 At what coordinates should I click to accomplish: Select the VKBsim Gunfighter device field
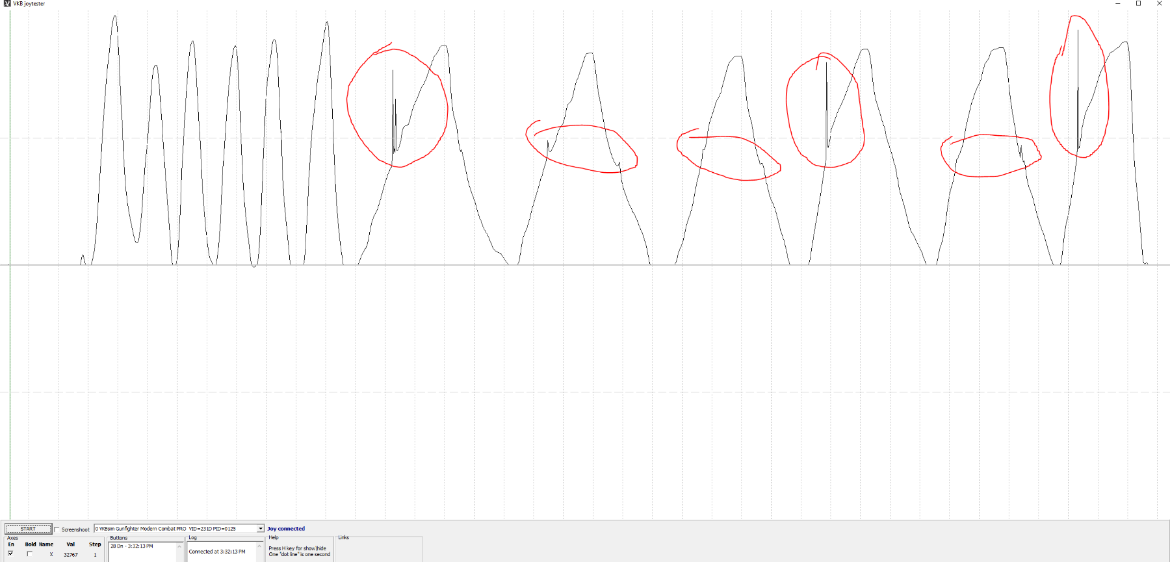(x=175, y=529)
